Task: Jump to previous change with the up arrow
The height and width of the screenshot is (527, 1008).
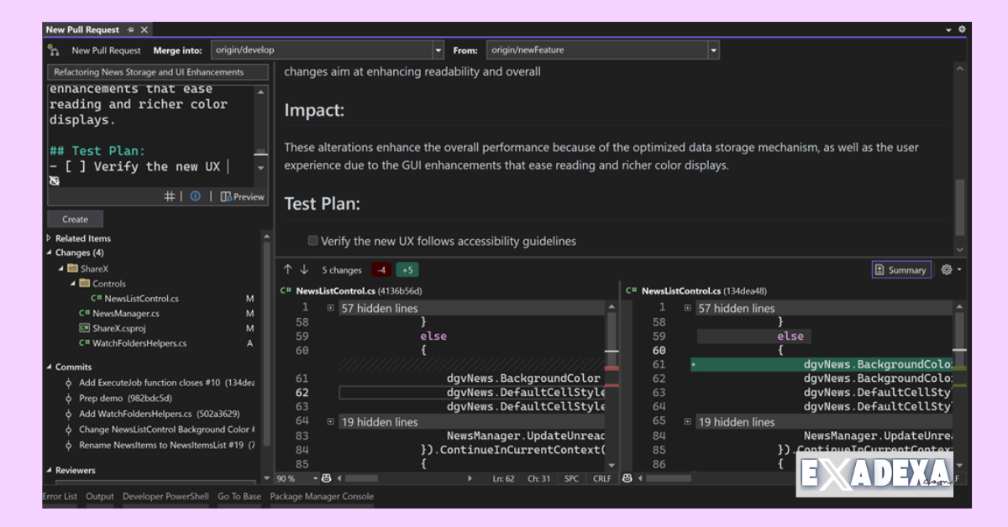Action: pos(287,269)
